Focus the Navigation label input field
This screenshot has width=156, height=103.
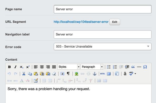tap(103, 34)
